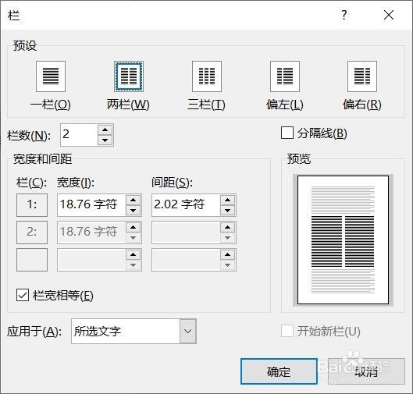Click down arrow of column 2 width
The width and height of the screenshot is (413, 394).
(x=134, y=238)
